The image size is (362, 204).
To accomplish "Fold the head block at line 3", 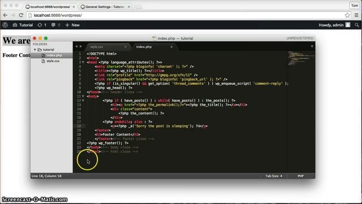I will (x=83, y=62).
